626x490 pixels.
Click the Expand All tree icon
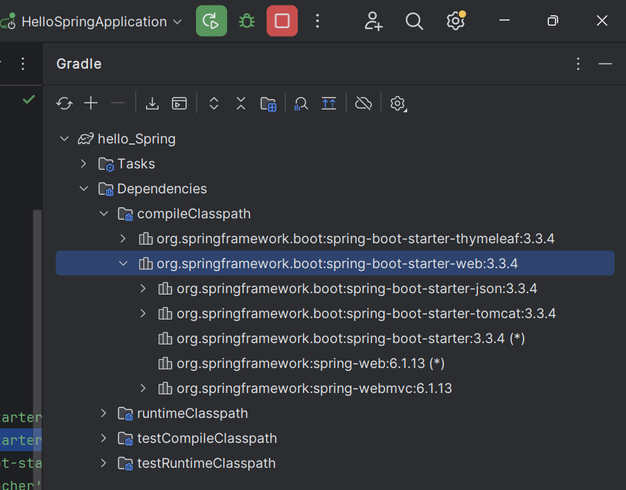(214, 103)
